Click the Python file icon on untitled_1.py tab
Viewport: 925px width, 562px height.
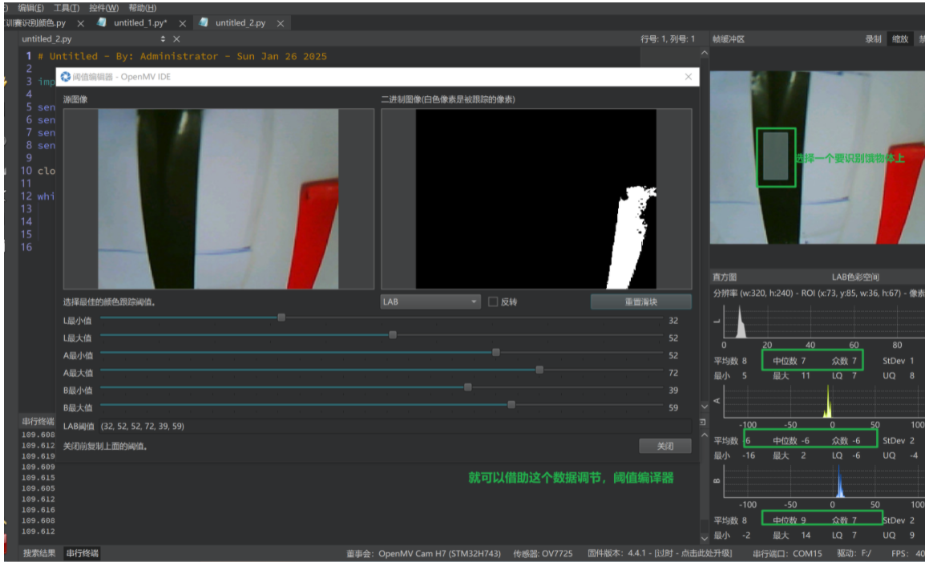point(101,22)
